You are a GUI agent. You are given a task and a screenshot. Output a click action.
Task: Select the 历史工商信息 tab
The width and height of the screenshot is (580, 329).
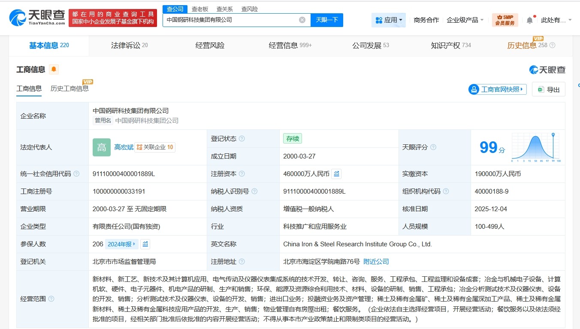(69, 88)
